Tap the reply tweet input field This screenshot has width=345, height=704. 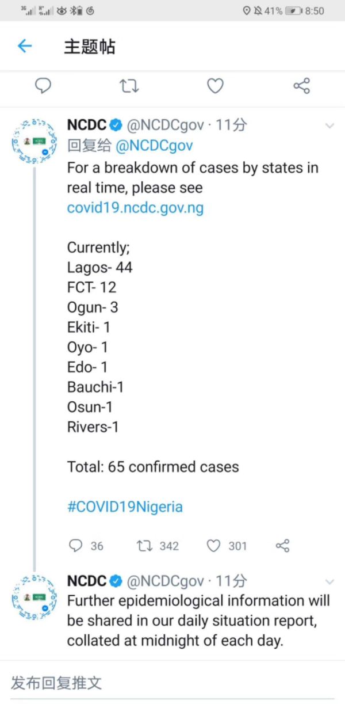point(172,683)
